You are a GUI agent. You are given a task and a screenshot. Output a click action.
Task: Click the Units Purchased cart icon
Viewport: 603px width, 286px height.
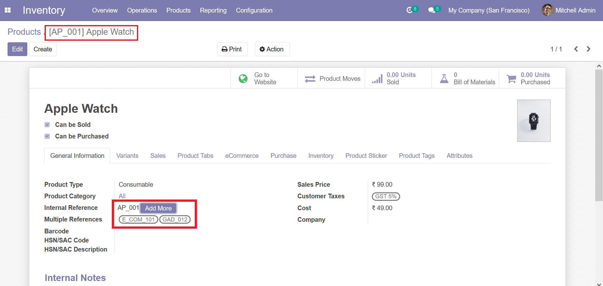tap(511, 79)
